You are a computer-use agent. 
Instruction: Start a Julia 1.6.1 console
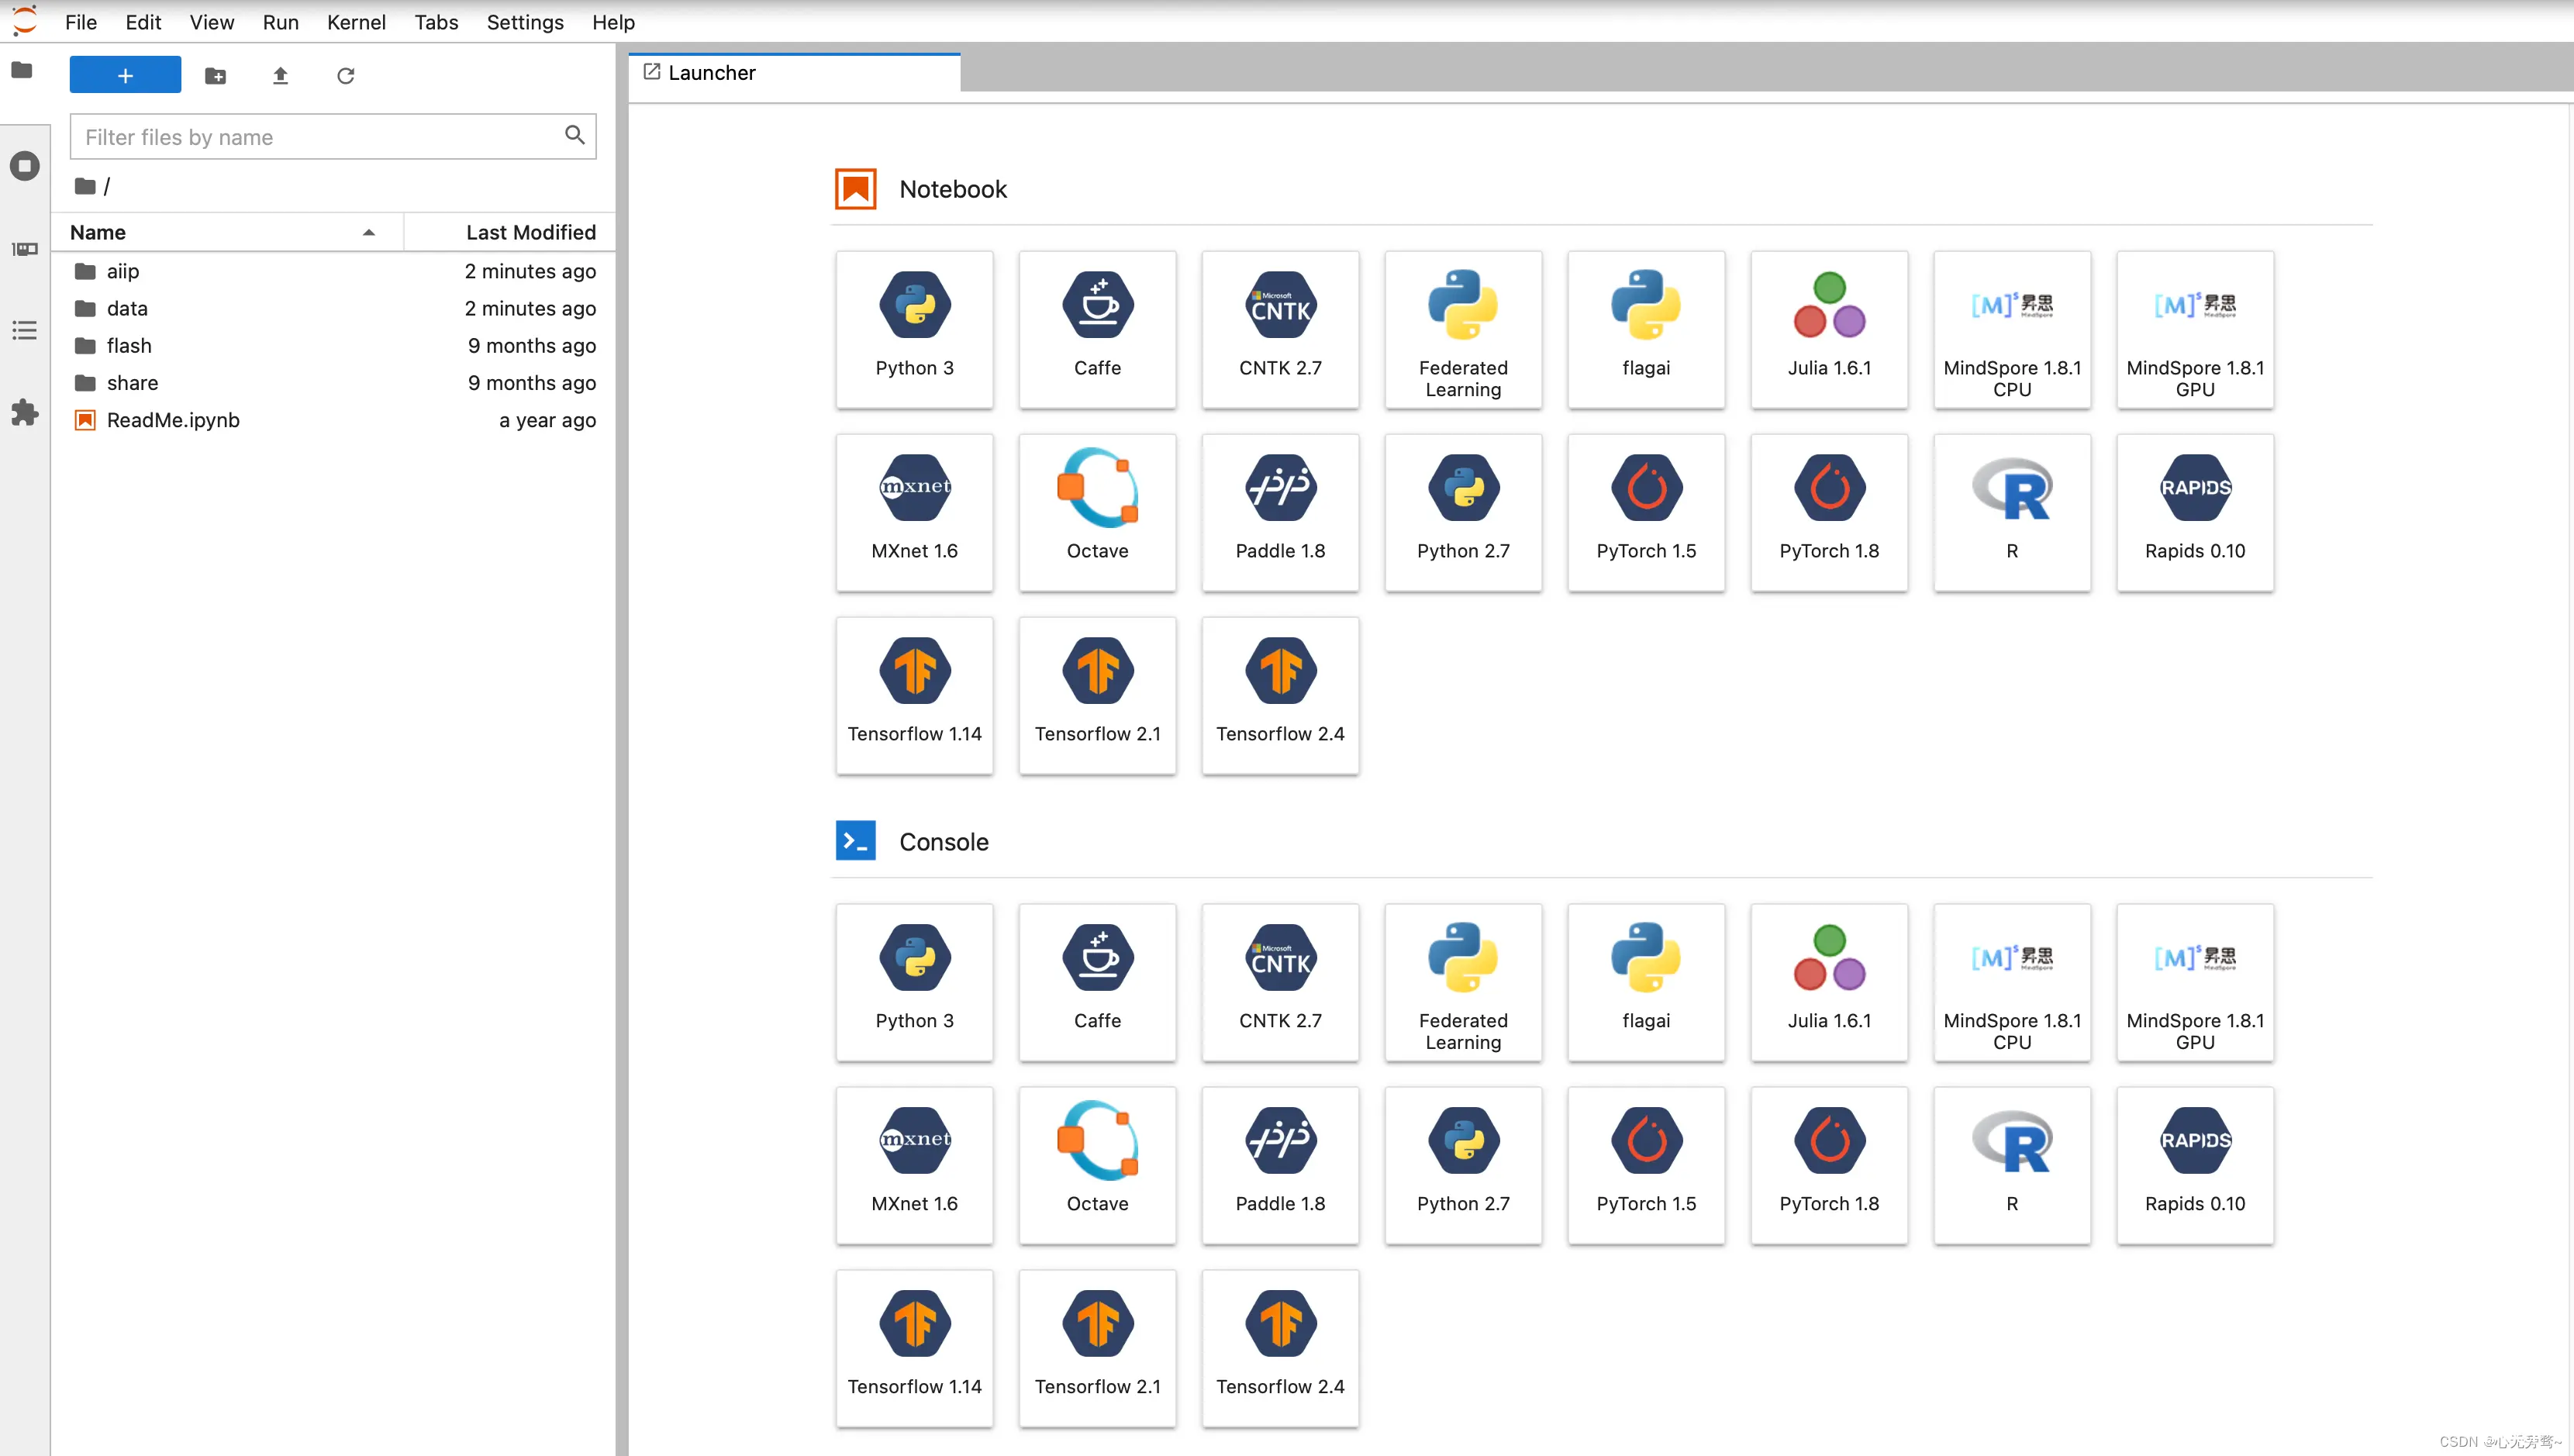(1830, 982)
